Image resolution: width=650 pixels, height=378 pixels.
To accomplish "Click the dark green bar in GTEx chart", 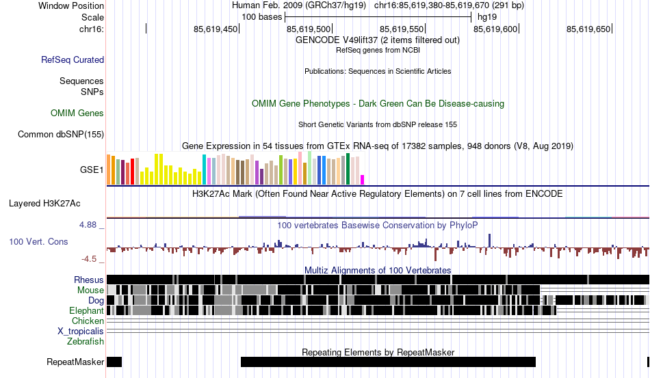I will click(348, 169).
